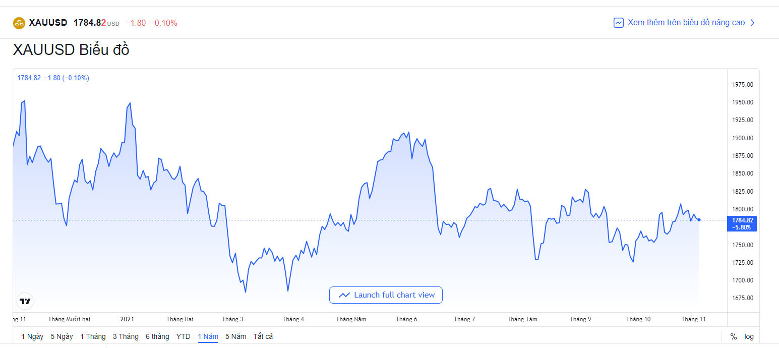
Task: Switch to the 3 Tháng range
Action: point(126,336)
